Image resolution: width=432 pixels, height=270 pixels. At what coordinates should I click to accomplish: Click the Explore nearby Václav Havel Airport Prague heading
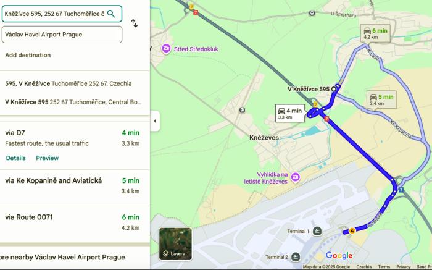62,257
